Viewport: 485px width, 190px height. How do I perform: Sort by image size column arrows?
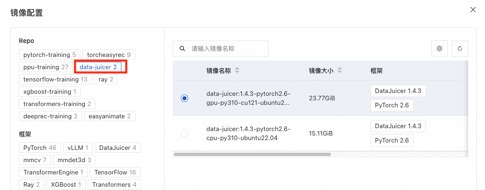click(x=339, y=71)
